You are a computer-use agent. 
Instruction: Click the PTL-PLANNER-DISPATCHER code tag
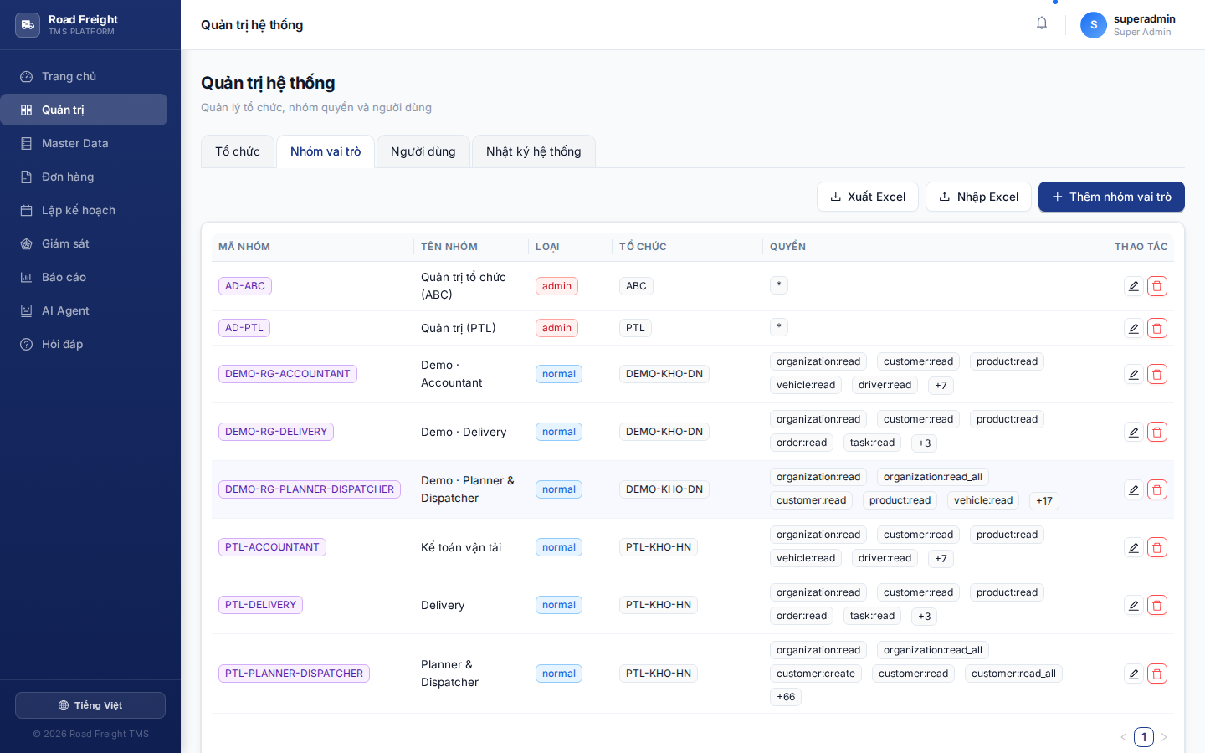coord(294,674)
